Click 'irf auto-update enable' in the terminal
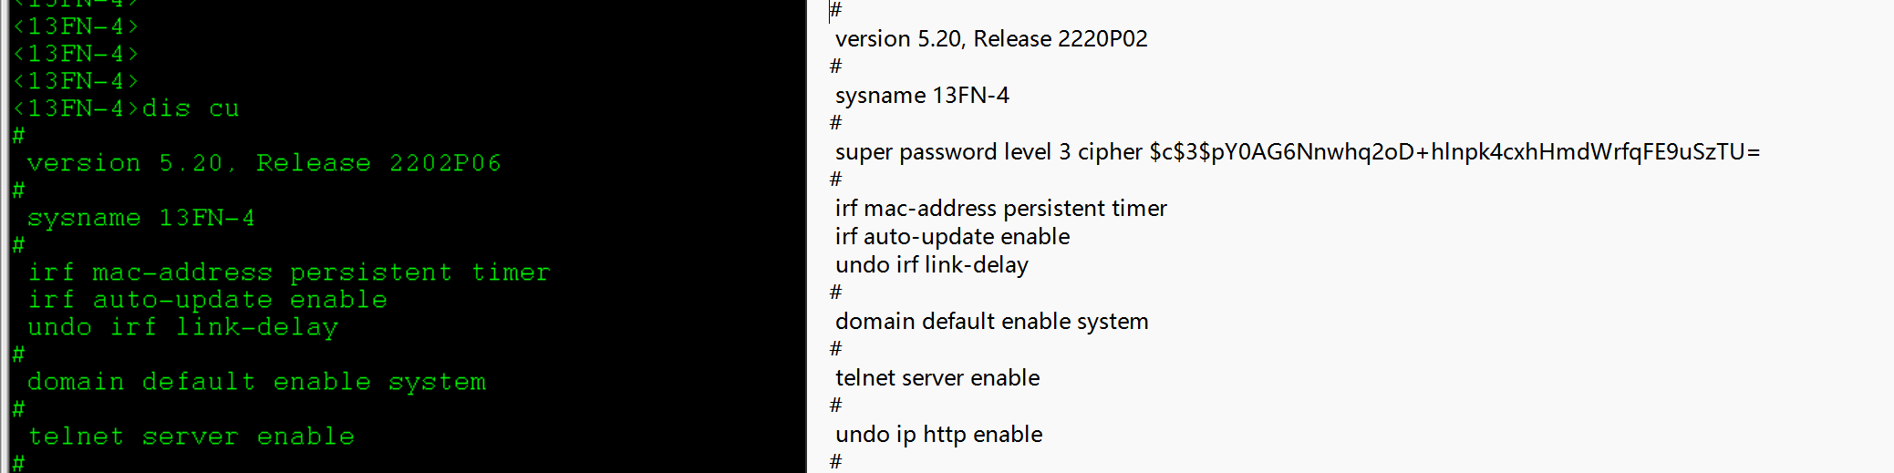The height and width of the screenshot is (473, 1894). (x=207, y=300)
